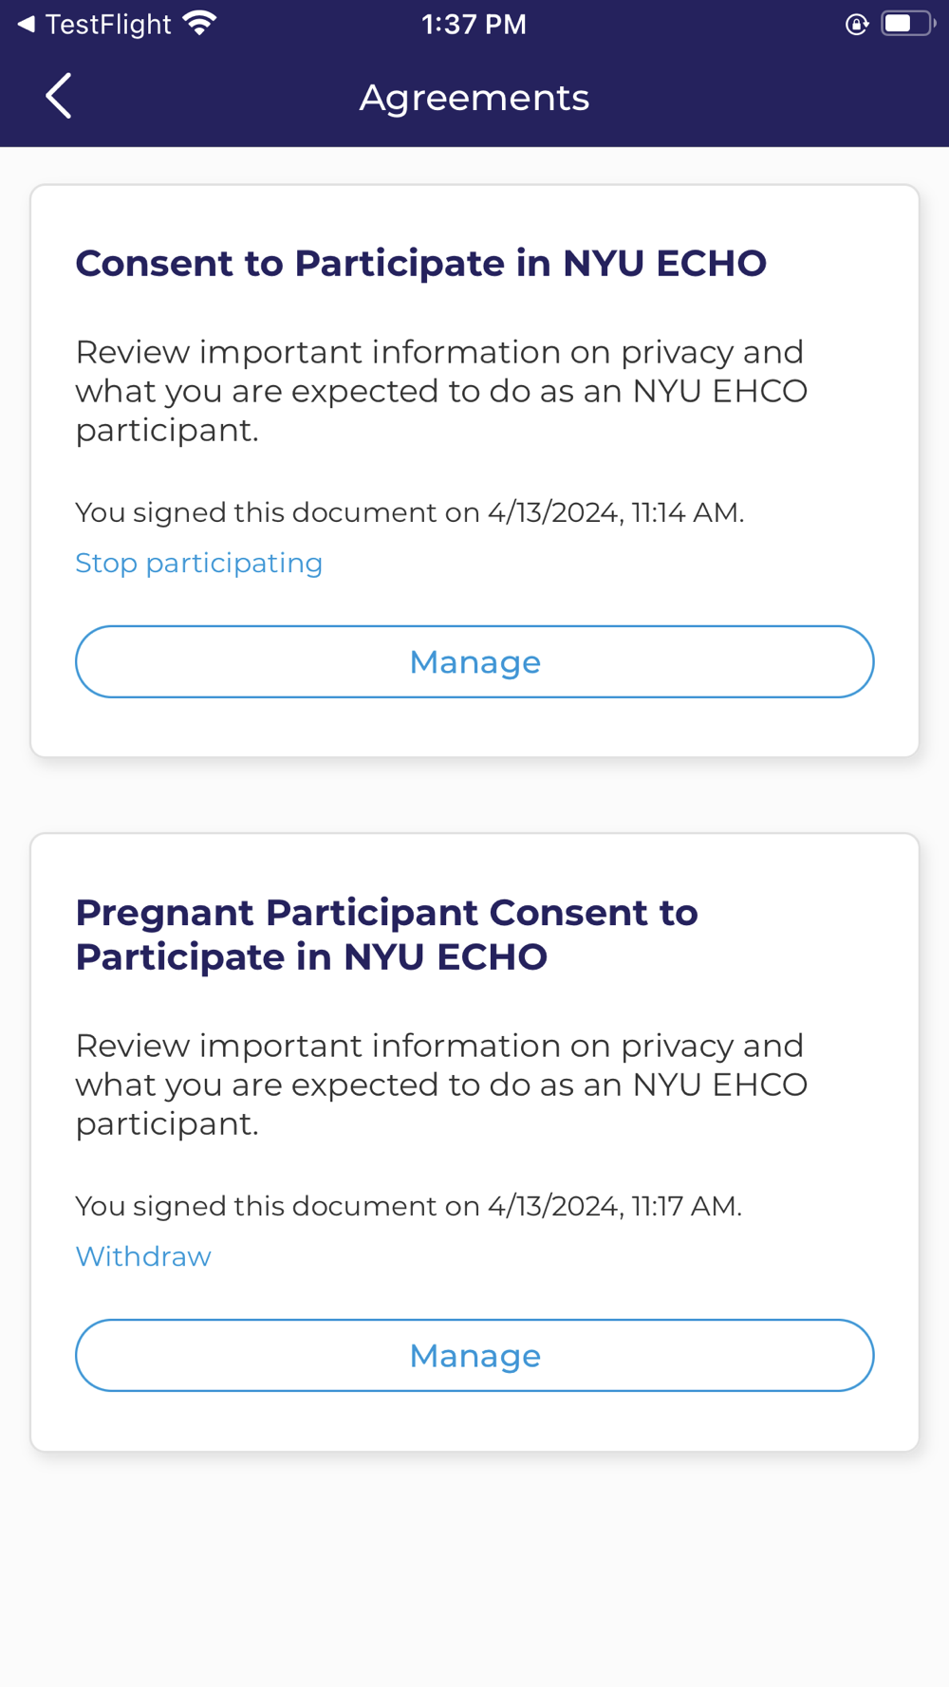Click the Withdraw link
949x1687 pixels.
(143, 1256)
